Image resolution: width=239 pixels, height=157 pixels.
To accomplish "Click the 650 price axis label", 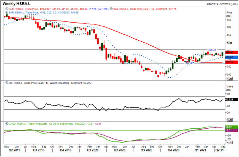I will tap(229, 20).
